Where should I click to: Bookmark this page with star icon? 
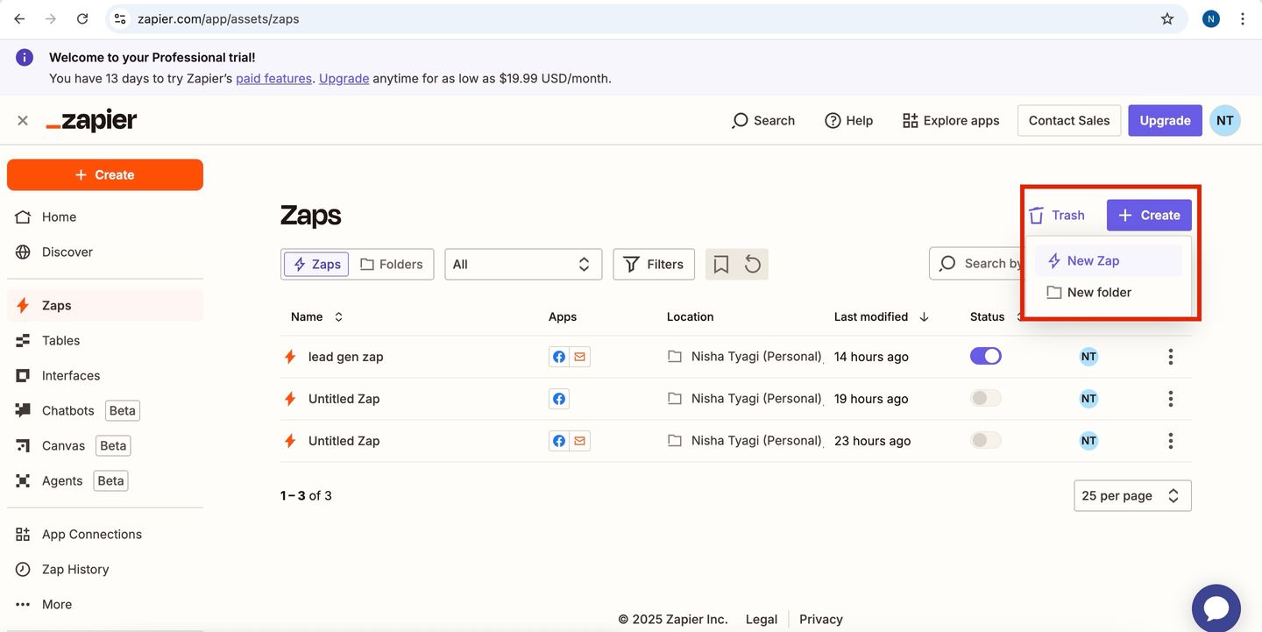pyautogui.click(x=1167, y=18)
